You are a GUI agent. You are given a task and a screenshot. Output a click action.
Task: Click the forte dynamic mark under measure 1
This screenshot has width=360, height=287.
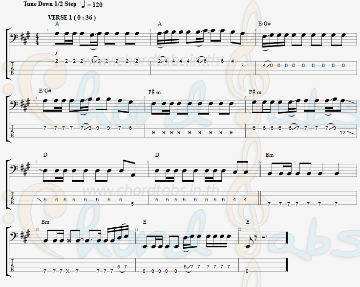[x=57, y=53]
